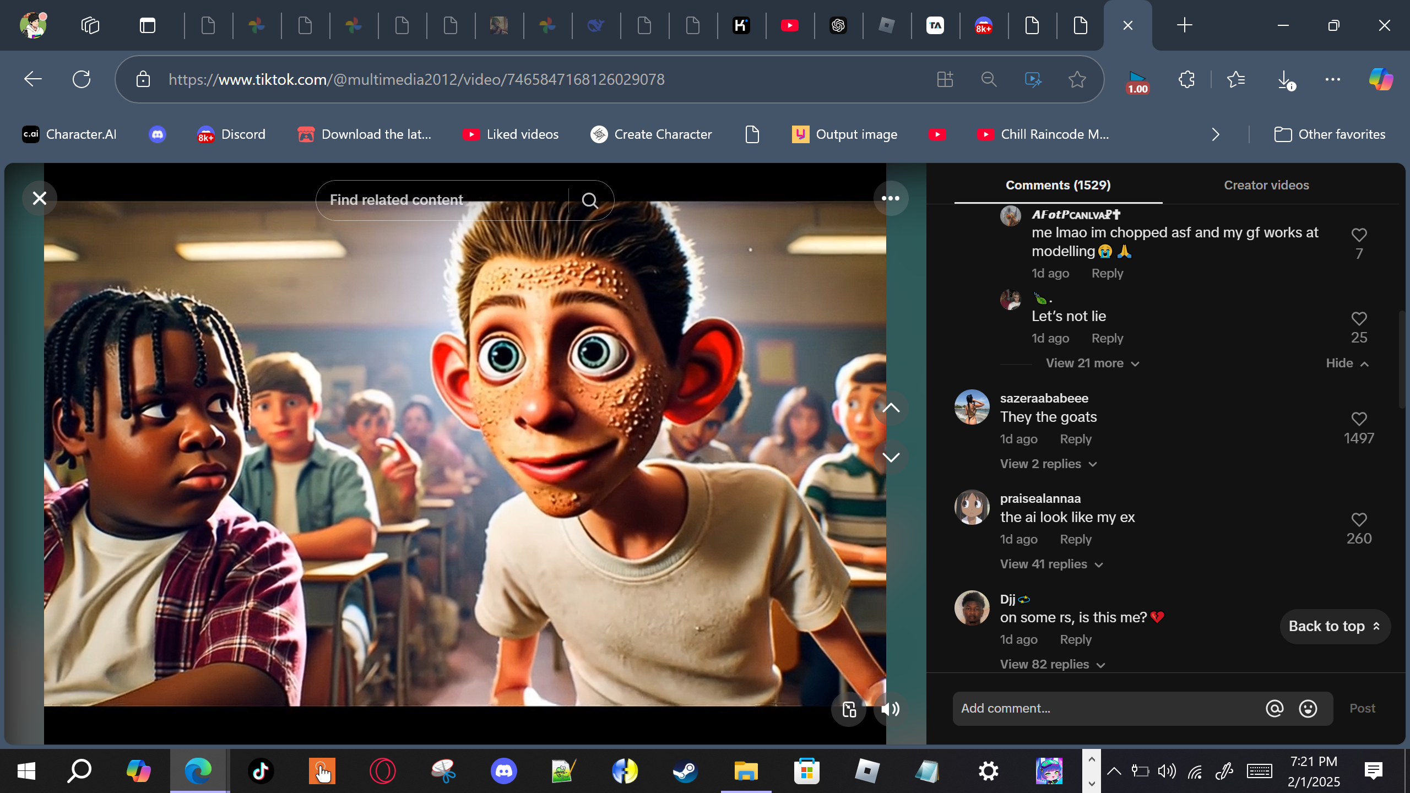Open the emoji picker in comment box

point(1308,708)
